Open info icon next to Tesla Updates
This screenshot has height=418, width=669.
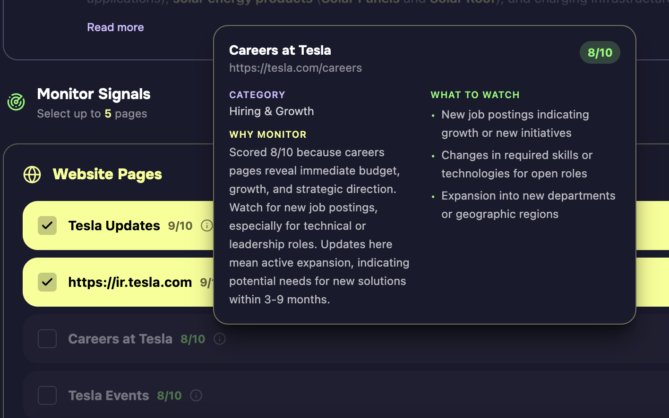(x=206, y=226)
